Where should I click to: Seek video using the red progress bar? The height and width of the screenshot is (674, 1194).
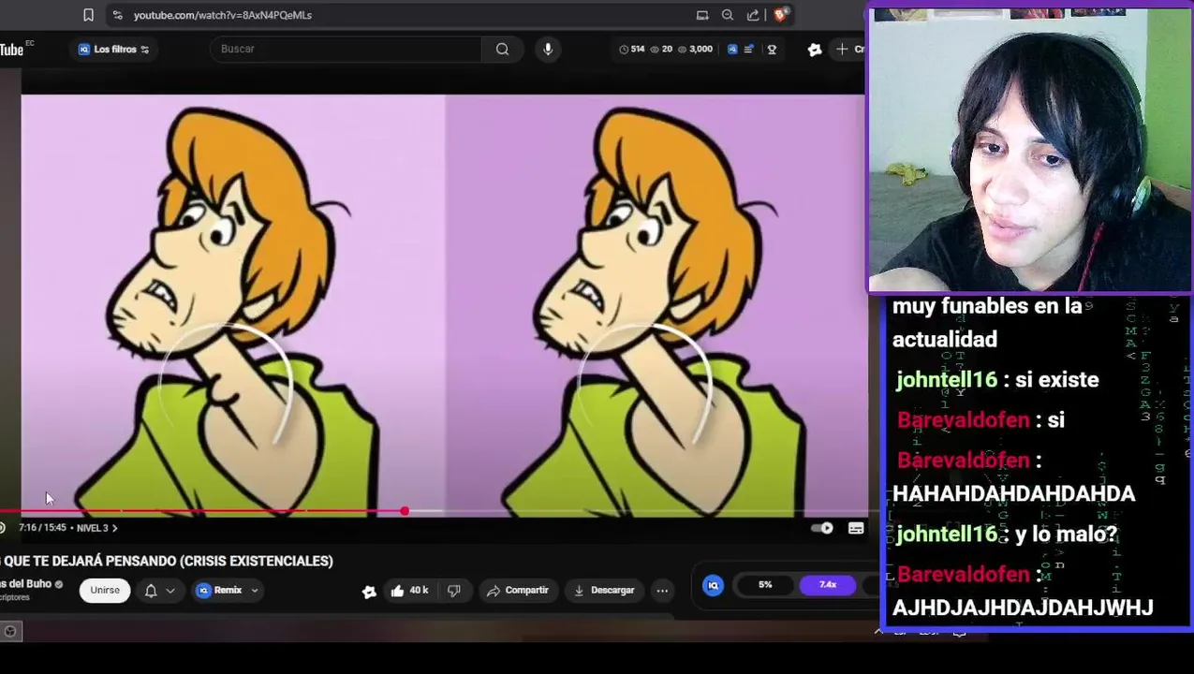click(433, 511)
